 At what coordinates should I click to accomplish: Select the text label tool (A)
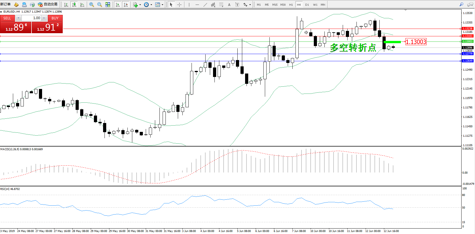(229, 5)
